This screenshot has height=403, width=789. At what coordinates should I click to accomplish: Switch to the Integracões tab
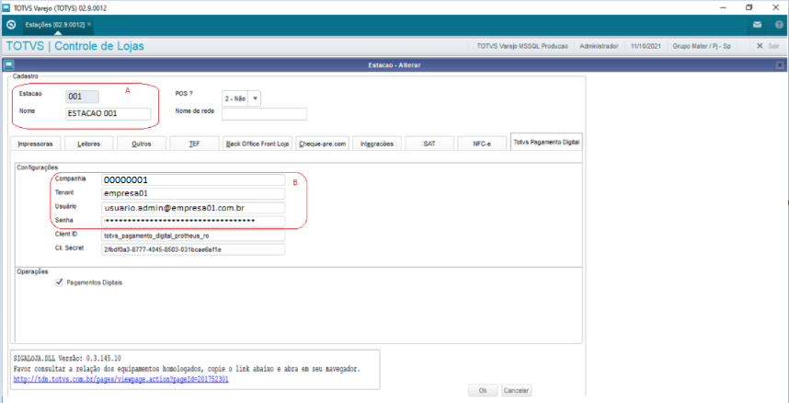[x=377, y=144]
